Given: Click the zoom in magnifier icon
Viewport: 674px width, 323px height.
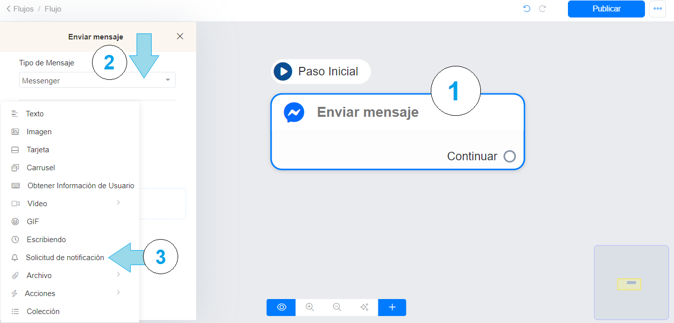Looking at the screenshot, I should click(x=310, y=308).
